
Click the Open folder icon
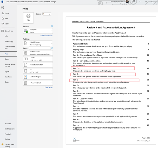click(3, 23)
